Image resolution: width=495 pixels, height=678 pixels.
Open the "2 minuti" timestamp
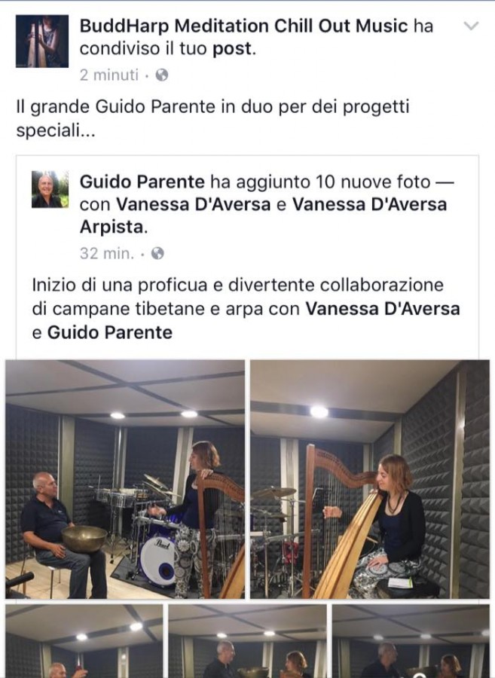pos(109,75)
